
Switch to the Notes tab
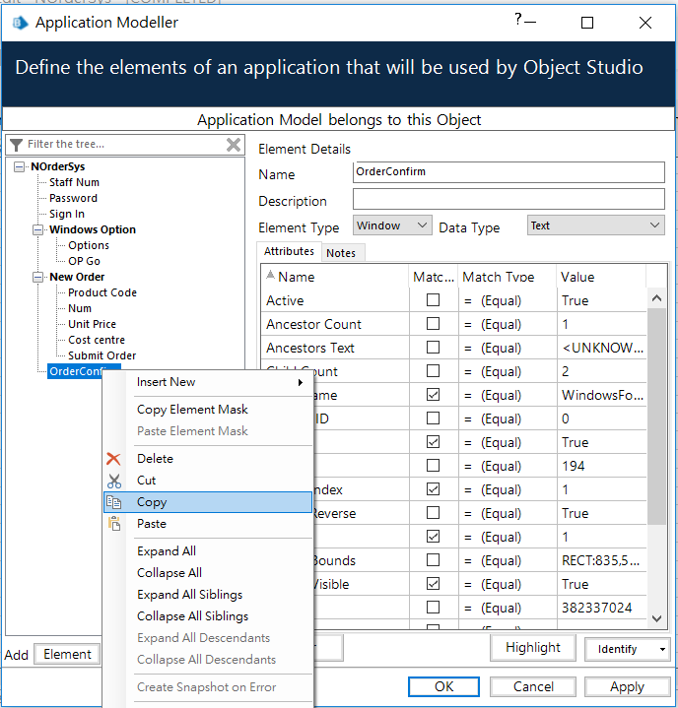pos(341,253)
